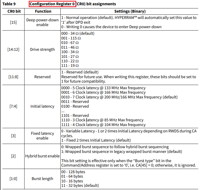Click the '010 - 67 Ω' setting
203x190 pixels.
click(x=70, y=43)
